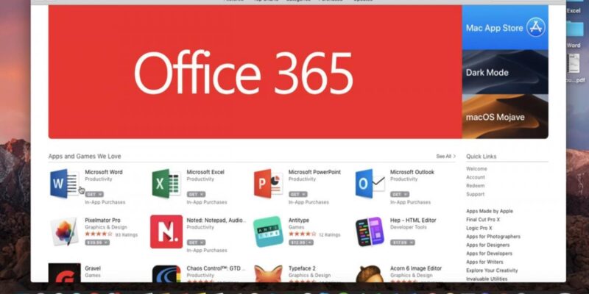Click the Gravel title
Screen dimensions: 589x294
(x=94, y=268)
